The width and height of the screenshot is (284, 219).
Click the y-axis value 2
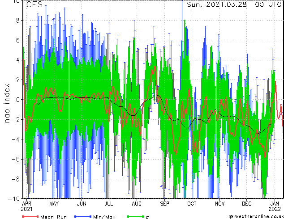pyautogui.click(x=18, y=80)
